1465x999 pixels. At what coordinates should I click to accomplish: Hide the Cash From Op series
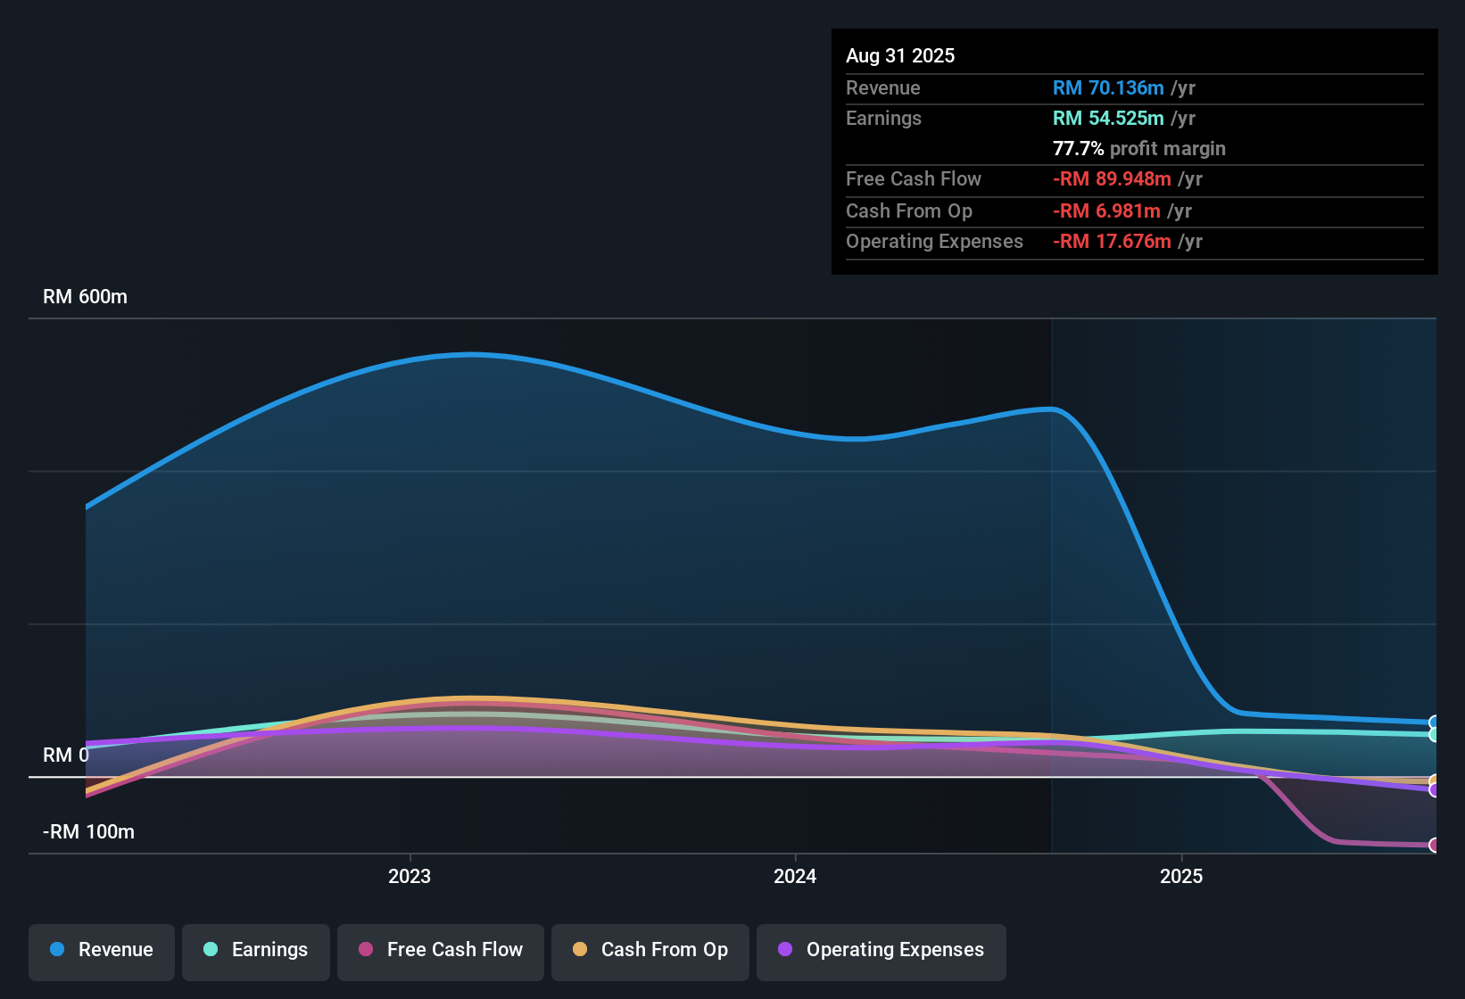click(x=650, y=950)
